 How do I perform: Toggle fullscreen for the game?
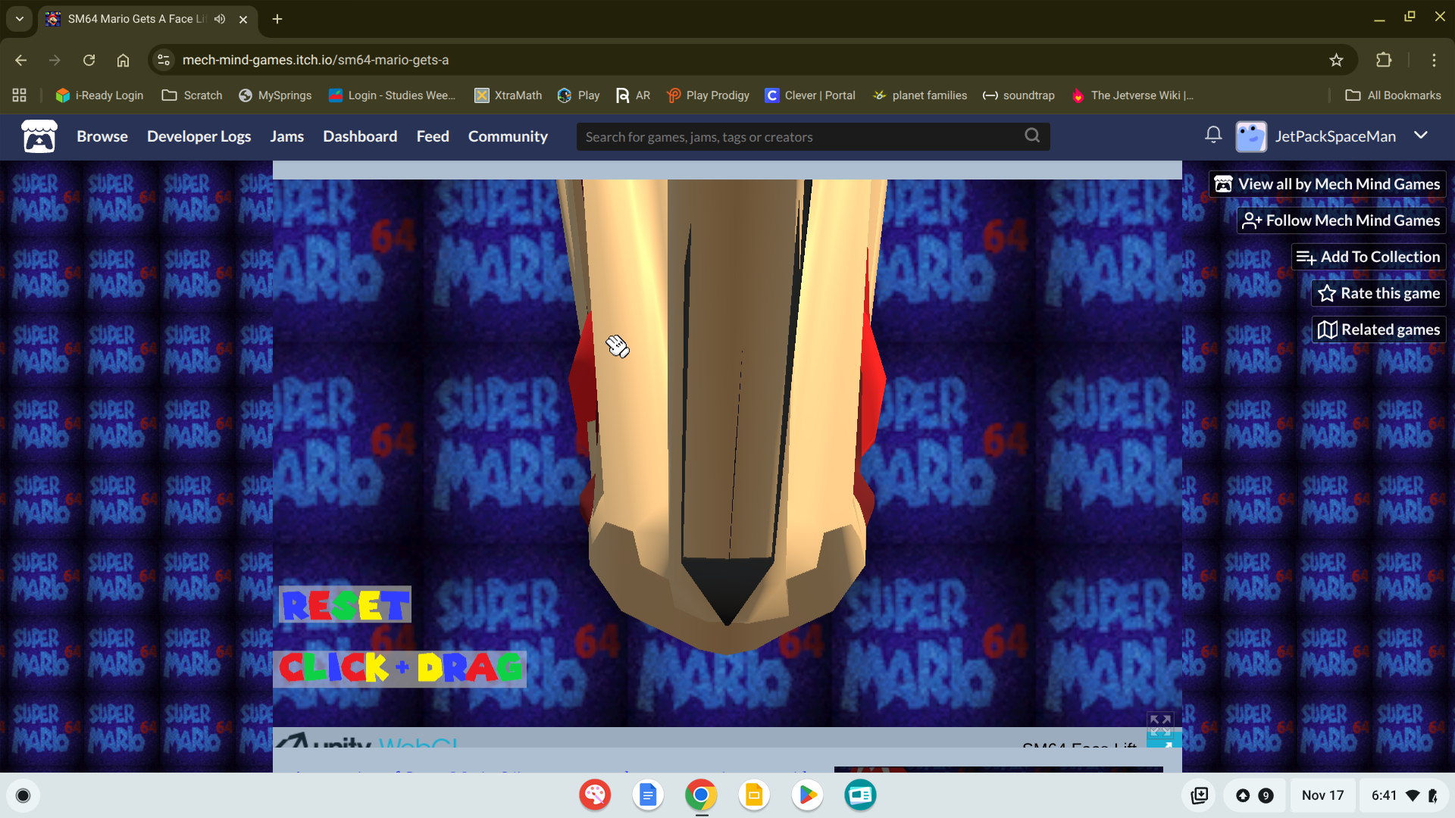1160,725
